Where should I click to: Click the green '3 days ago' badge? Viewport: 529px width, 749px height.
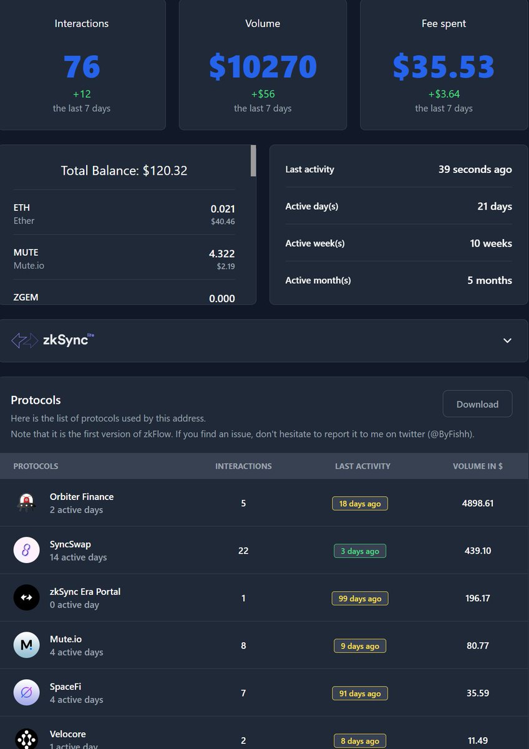pyautogui.click(x=360, y=551)
